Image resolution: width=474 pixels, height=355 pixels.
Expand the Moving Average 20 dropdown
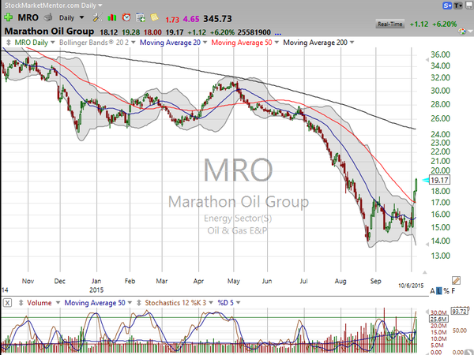tap(205, 43)
